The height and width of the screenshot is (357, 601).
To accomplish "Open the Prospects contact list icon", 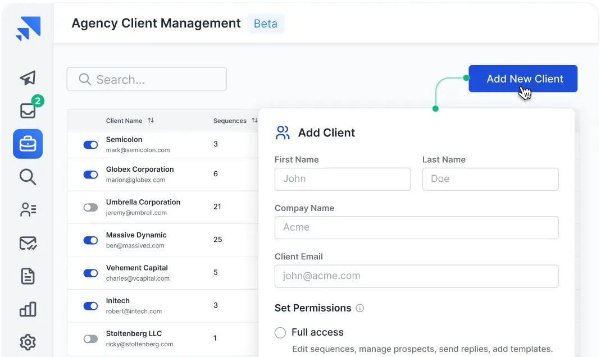I will click(28, 209).
